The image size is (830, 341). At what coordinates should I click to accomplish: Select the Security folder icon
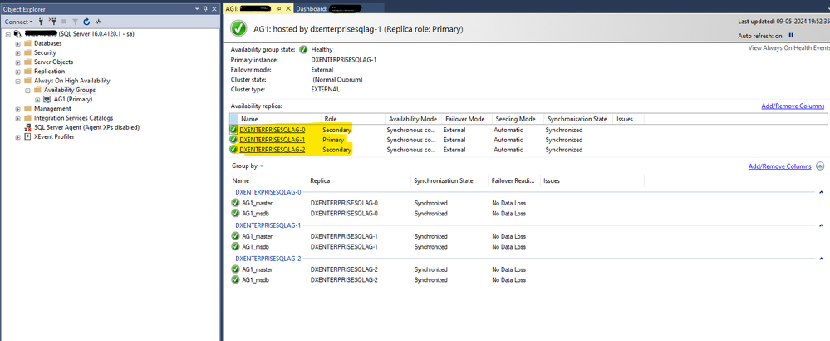(27, 53)
